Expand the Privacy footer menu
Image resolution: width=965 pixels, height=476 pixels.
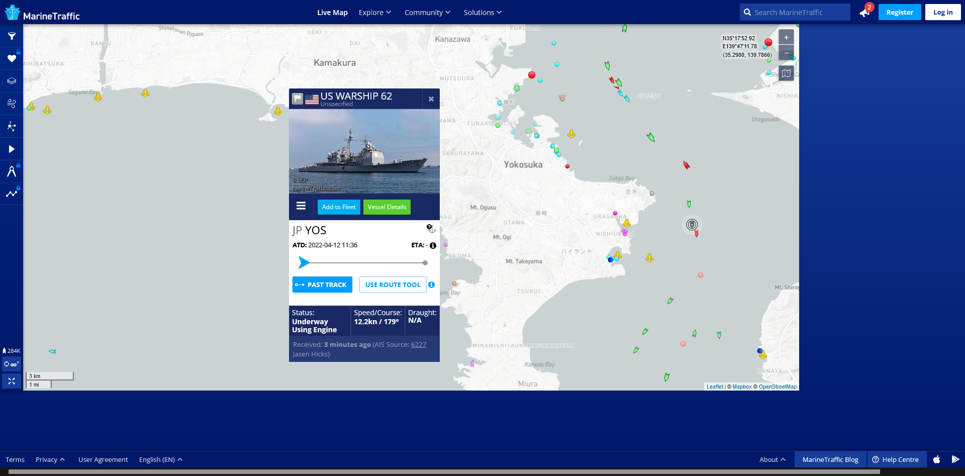click(x=50, y=459)
